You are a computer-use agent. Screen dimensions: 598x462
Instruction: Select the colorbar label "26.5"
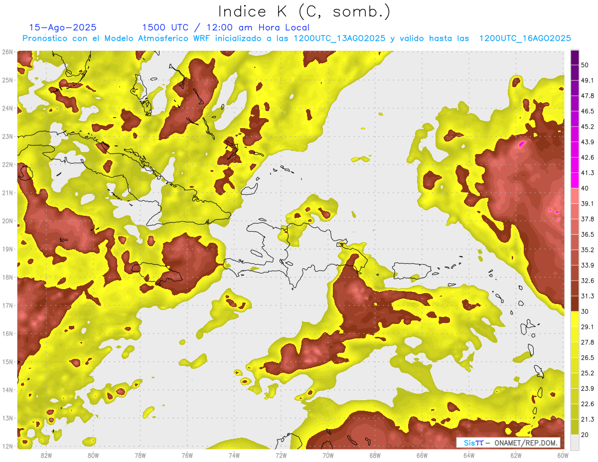[587, 357]
